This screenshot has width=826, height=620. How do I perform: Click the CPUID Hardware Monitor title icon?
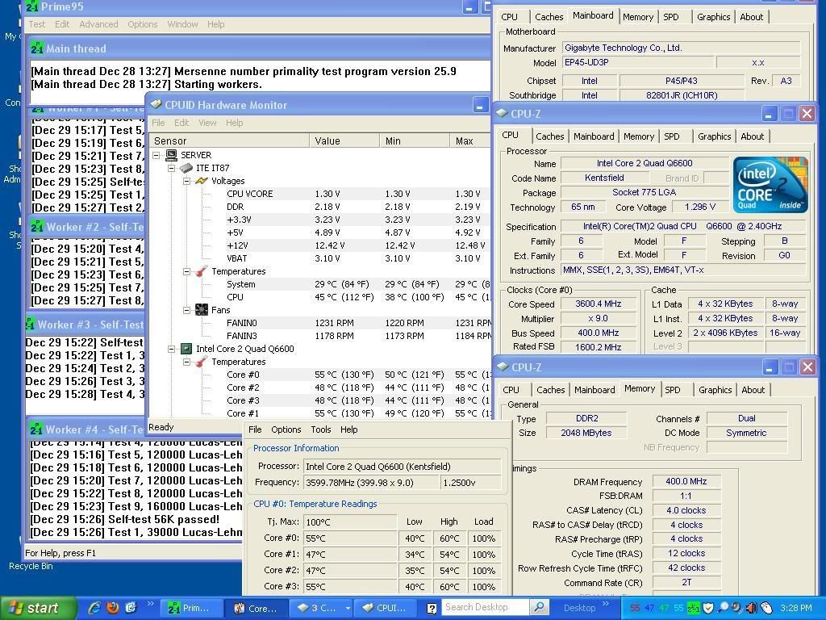click(x=156, y=104)
